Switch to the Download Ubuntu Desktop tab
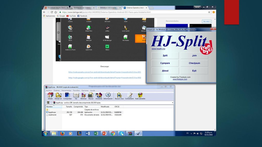This screenshot has width=262, height=147. point(56,8)
